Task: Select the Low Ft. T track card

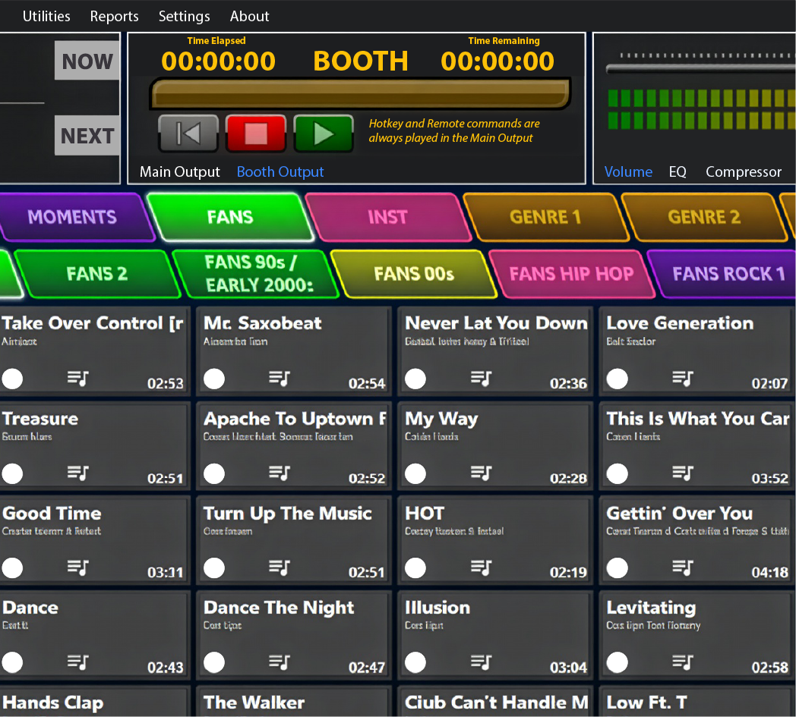Action: click(697, 702)
